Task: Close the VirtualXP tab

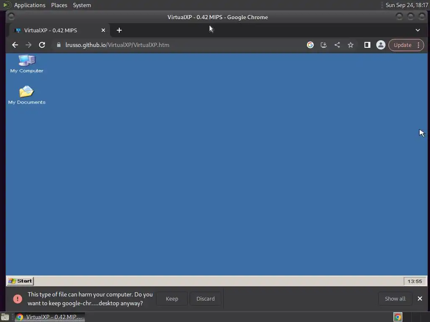Action: [x=103, y=30]
